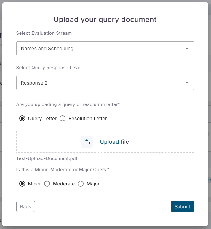The height and width of the screenshot is (229, 211).
Task: Choose the Resolution Letter option
Action: [63, 118]
